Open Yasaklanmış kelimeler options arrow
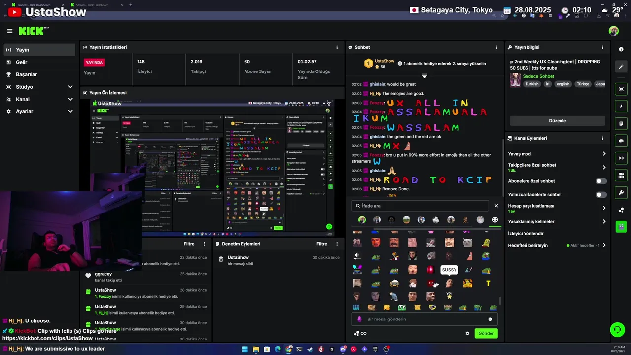 tap(604, 221)
